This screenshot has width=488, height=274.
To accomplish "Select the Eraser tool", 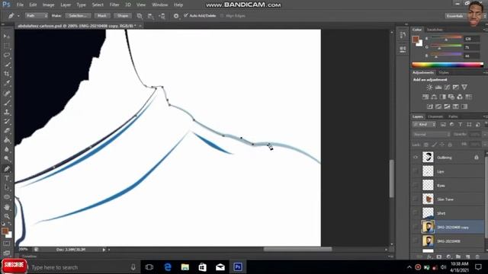I will click(x=7, y=131).
